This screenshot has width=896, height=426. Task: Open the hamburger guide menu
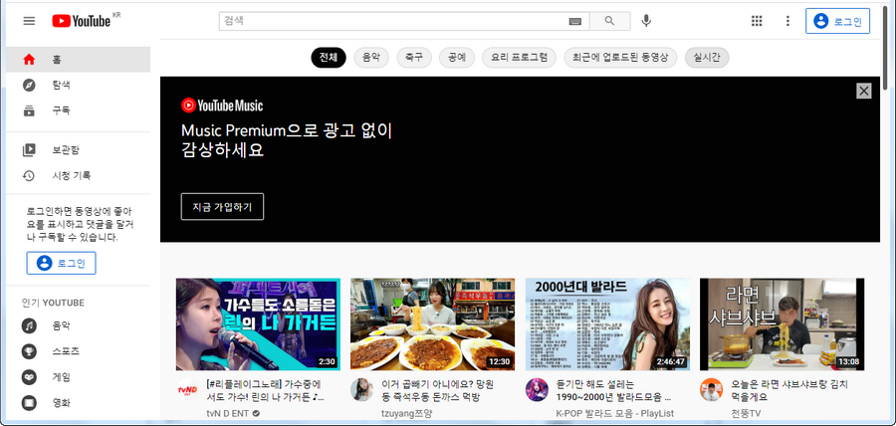[x=29, y=21]
